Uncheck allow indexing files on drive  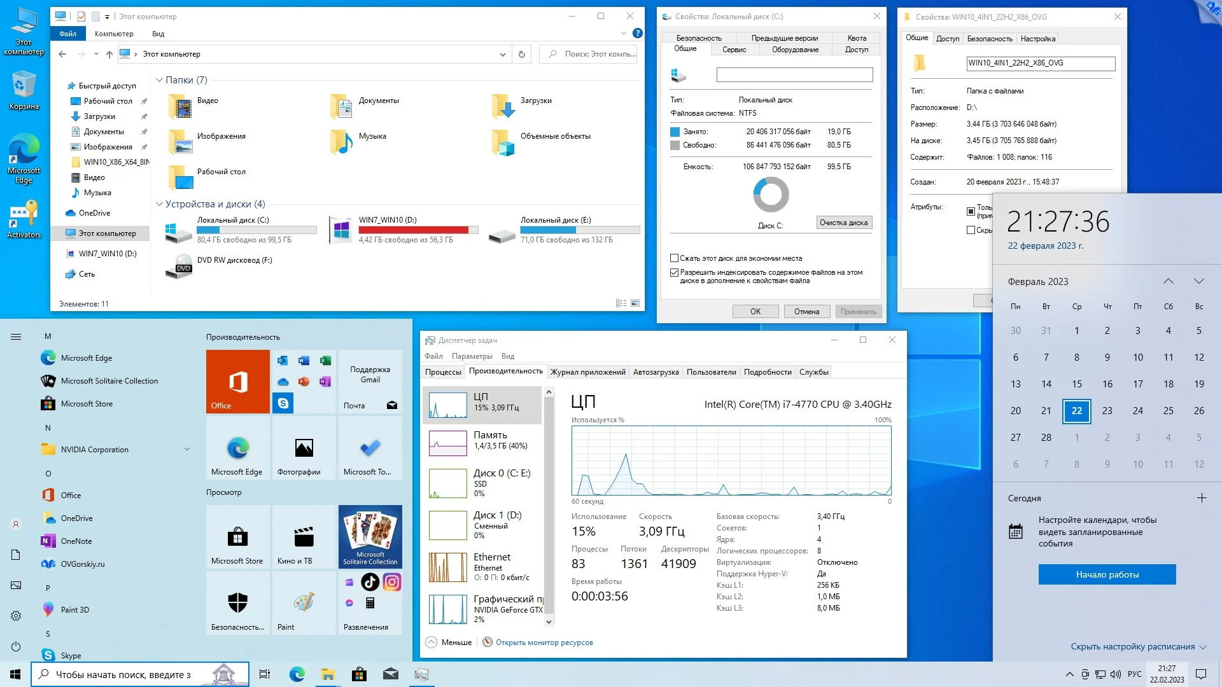(674, 272)
